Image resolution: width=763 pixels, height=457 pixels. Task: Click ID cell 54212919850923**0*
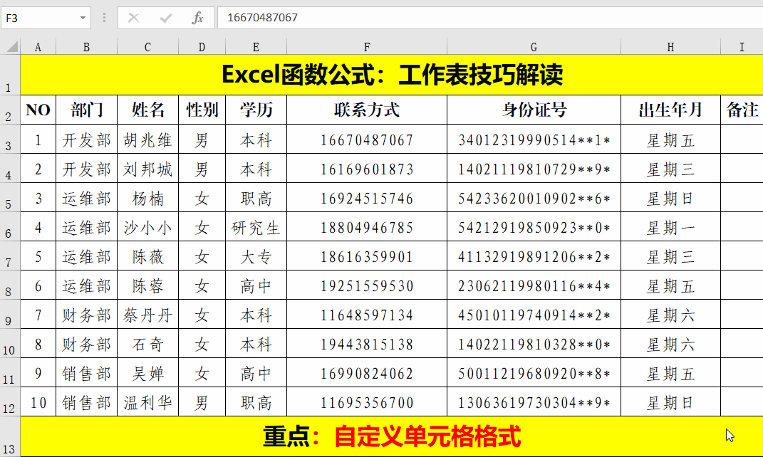tap(534, 228)
